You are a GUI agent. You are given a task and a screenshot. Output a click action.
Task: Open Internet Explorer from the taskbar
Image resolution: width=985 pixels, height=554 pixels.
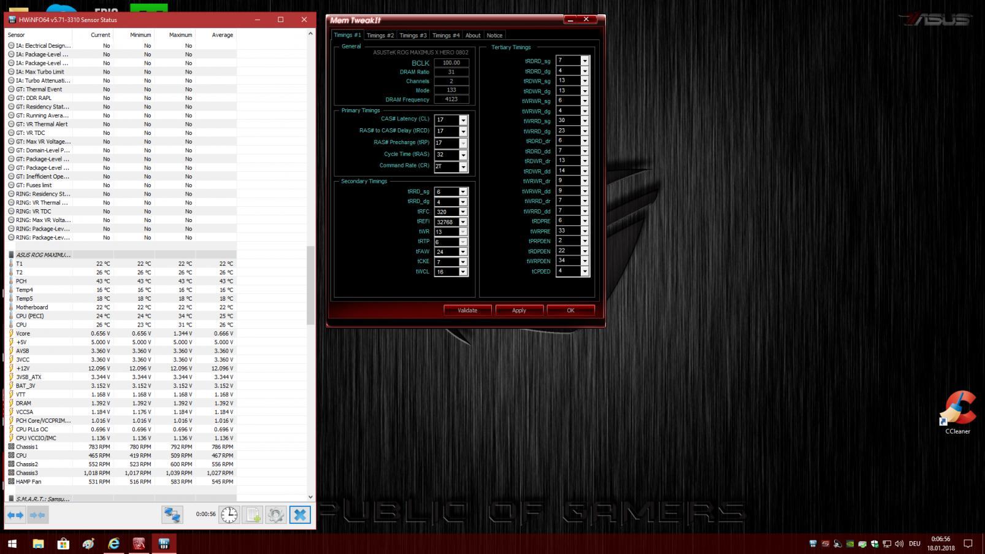113,544
